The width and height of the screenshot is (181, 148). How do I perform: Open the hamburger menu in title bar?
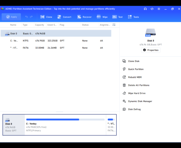159,9
